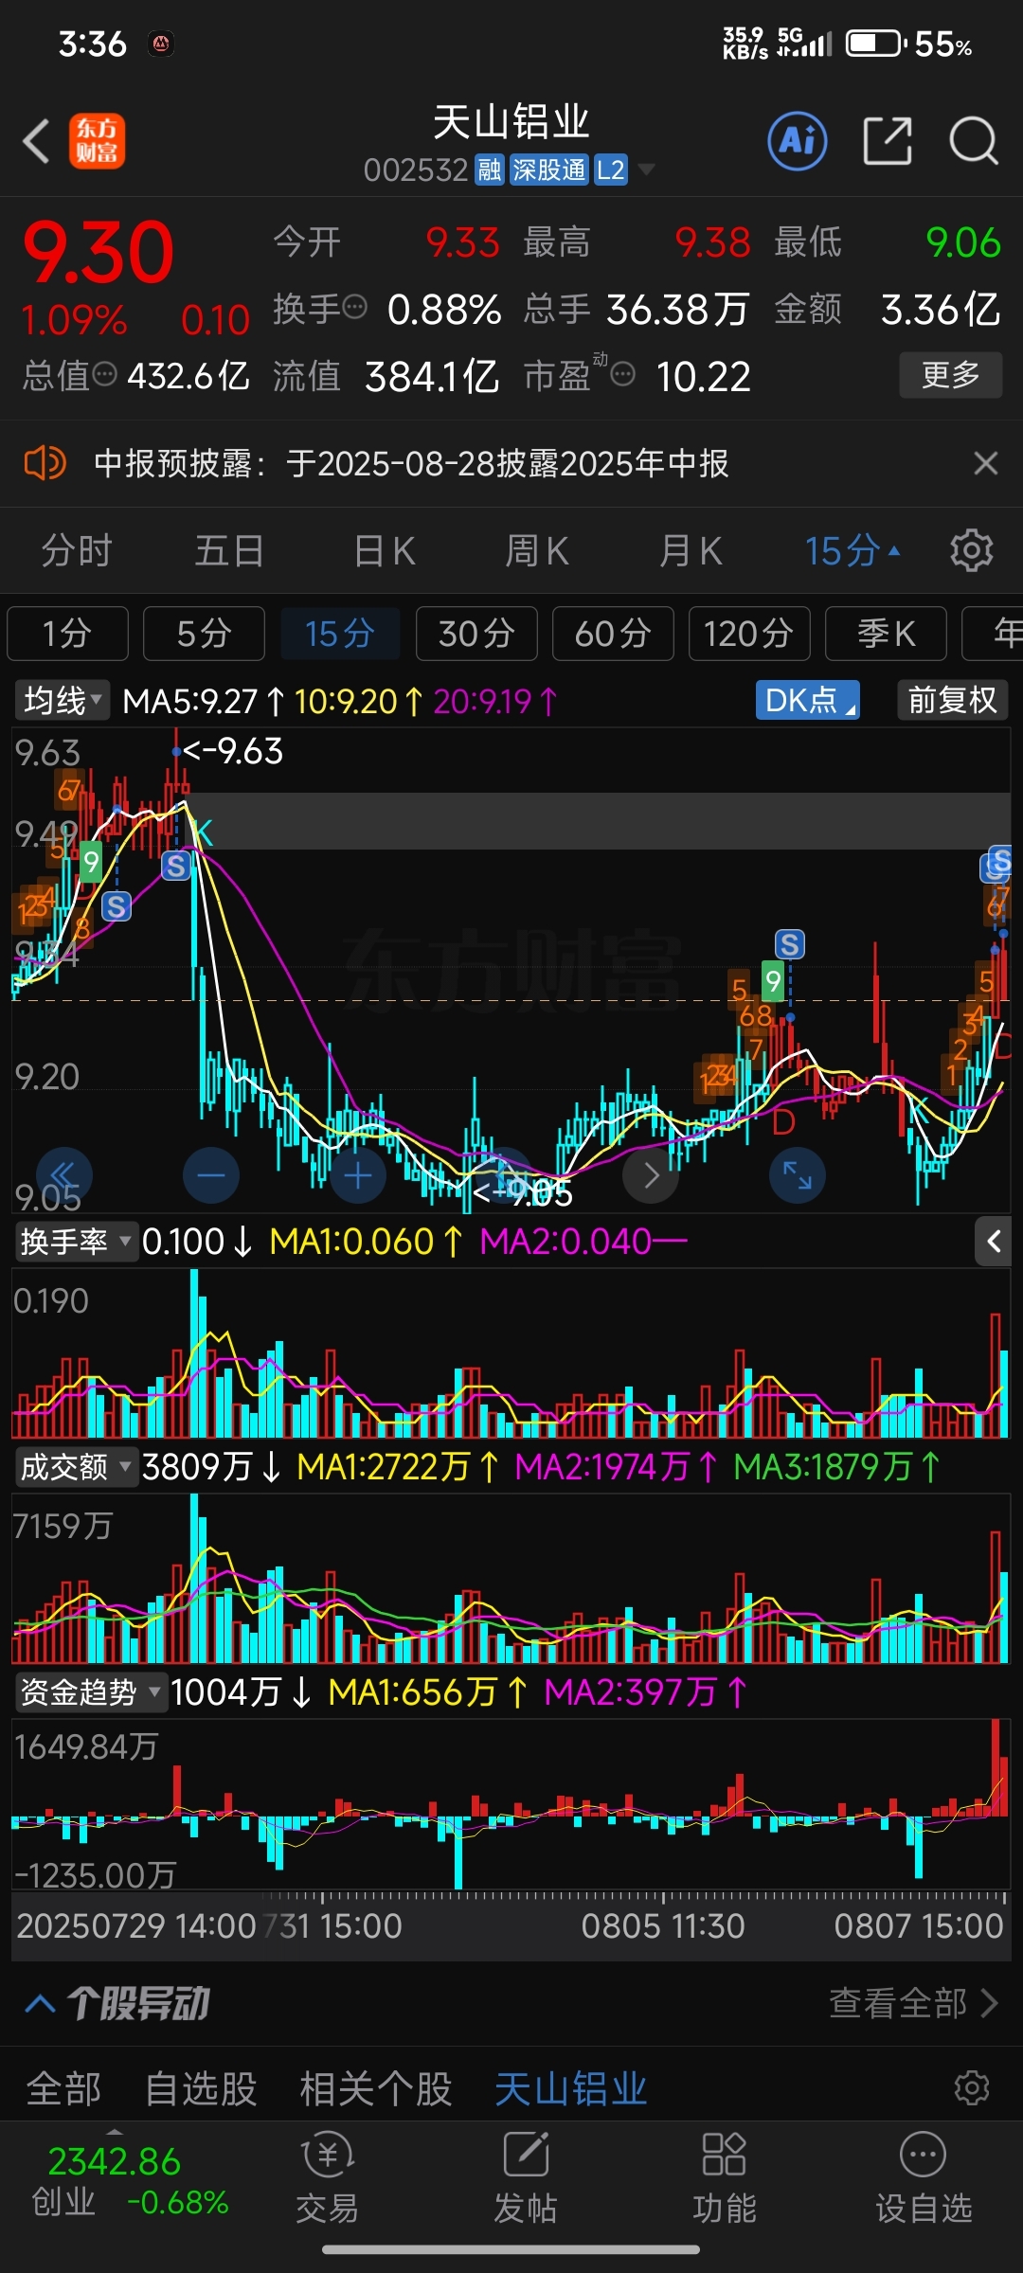Tap the speaker announcement icon
Screen dimensions: 1023x2273
click(45, 463)
